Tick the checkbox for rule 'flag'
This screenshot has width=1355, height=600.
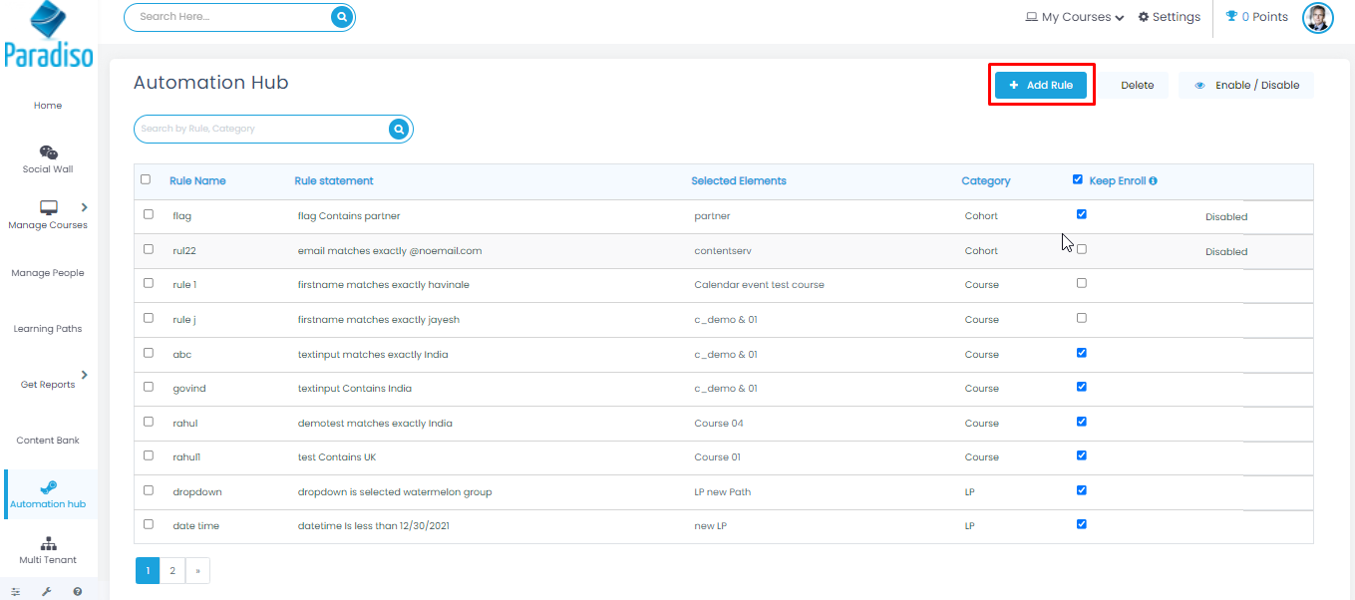(x=149, y=214)
